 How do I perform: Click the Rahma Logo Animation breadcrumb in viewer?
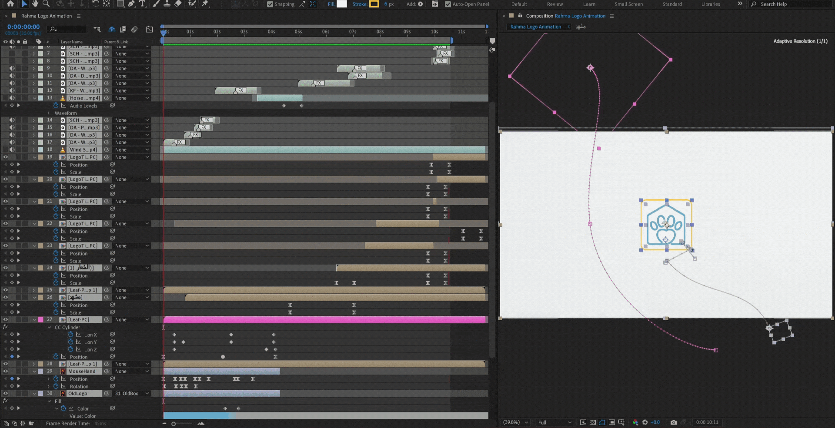535,27
